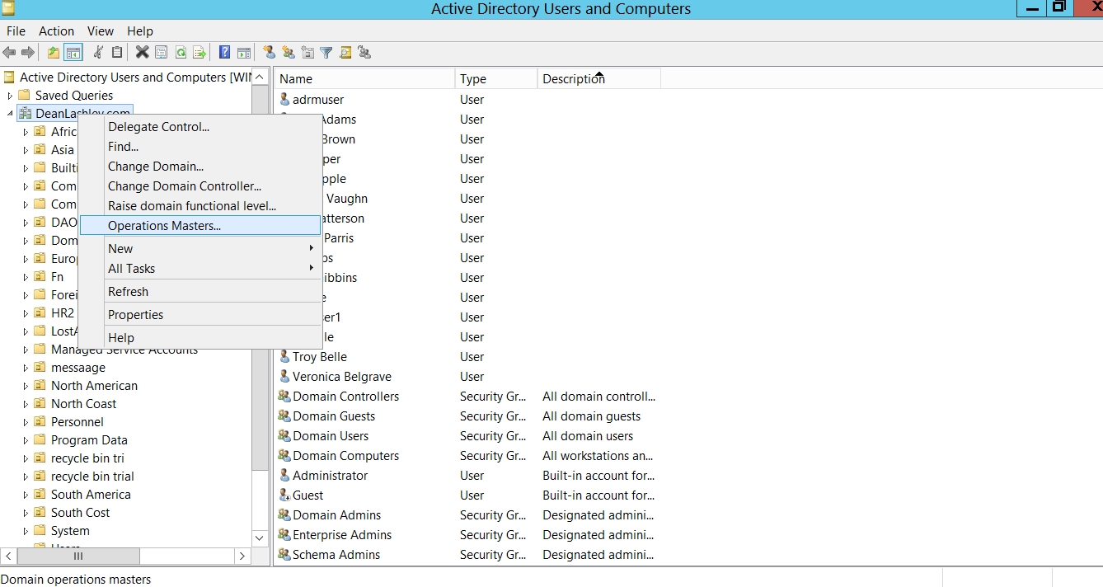Click the filter funnel icon
Screen dimensions: 1103x587
[326, 53]
